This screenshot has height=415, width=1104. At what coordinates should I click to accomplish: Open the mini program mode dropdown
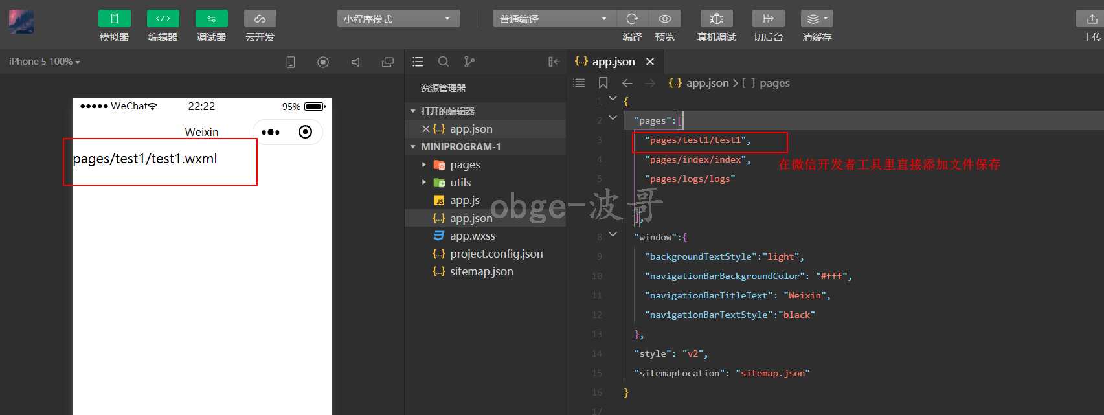coord(398,19)
